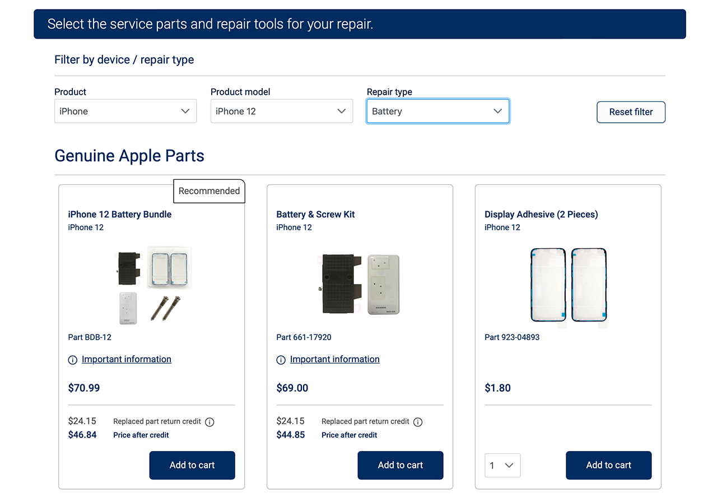This screenshot has height=502, width=717.
Task: Open the Product model dropdown showing iPhone 12
Action: (x=282, y=111)
